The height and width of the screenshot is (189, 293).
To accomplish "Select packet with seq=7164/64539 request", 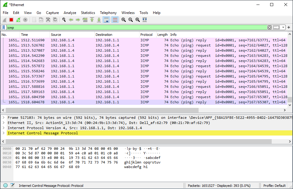I will click(x=144, y=66).
